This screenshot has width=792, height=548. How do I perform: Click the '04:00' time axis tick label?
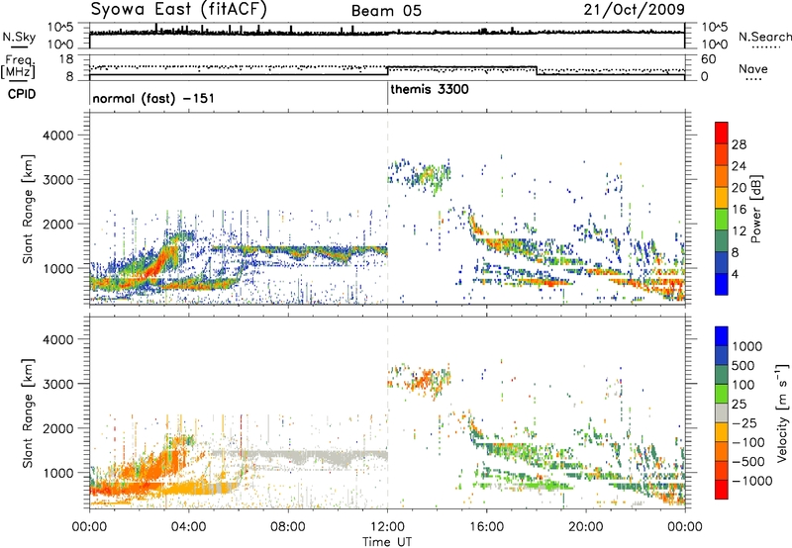pyautogui.click(x=188, y=527)
